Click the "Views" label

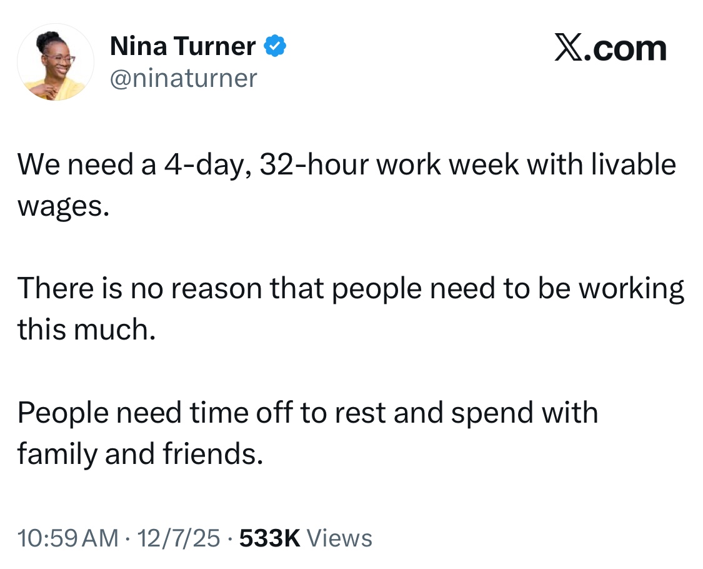341,538
